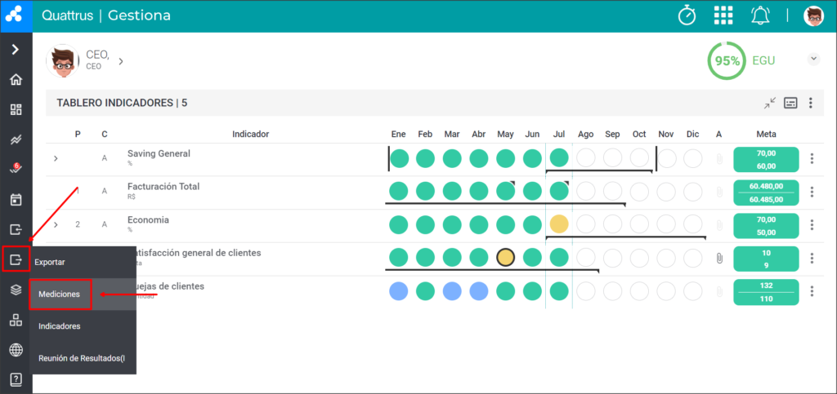This screenshot has height=394, width=837.
Task: Click Quejas de clientes blue January circle
Action: [x=399, y=290]
